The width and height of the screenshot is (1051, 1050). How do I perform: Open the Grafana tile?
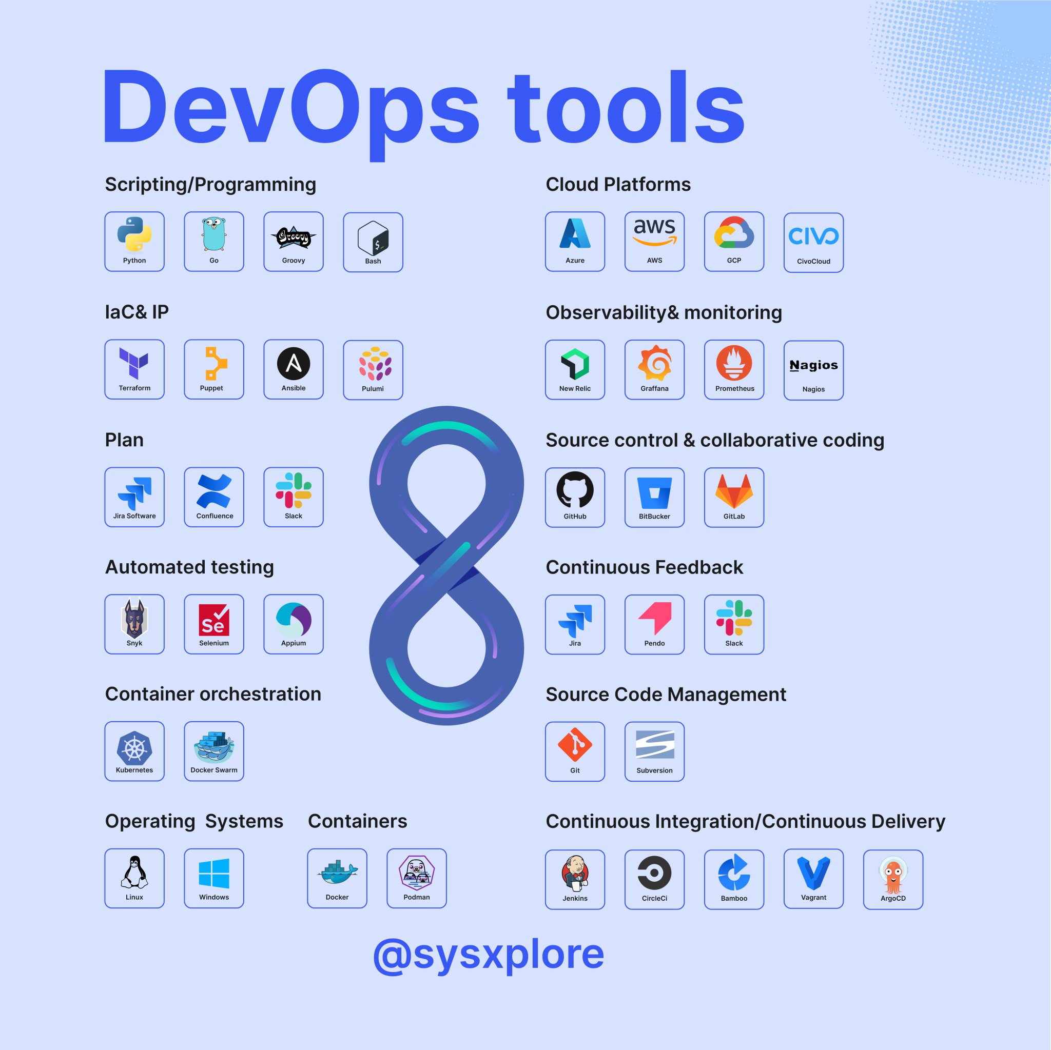click(x=654, y=370)
